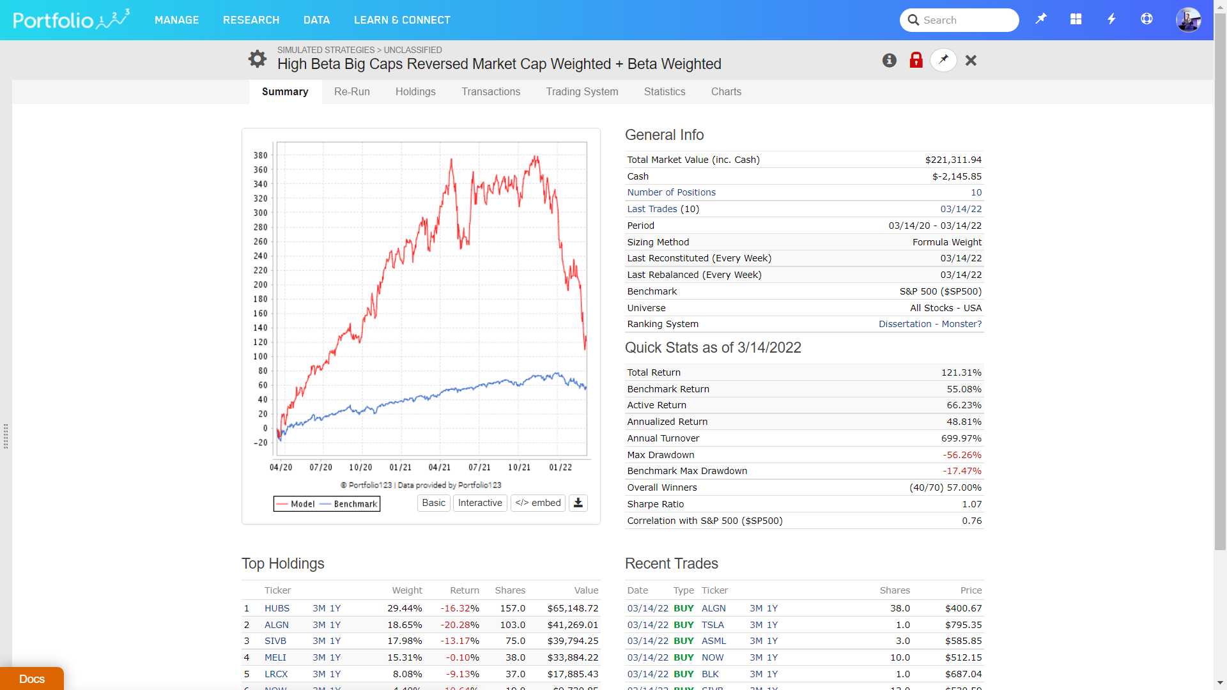Download the chart with download icon
Screen dimensions: 1227x690
tap(578, 503)
